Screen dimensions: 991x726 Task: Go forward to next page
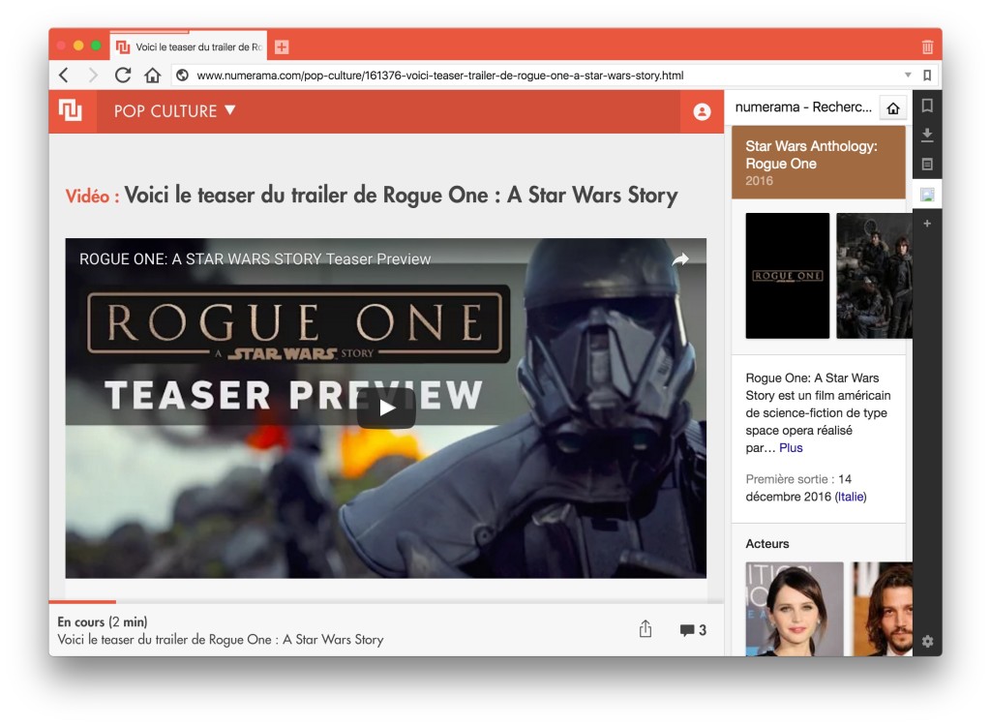click(x=92, y=76)
